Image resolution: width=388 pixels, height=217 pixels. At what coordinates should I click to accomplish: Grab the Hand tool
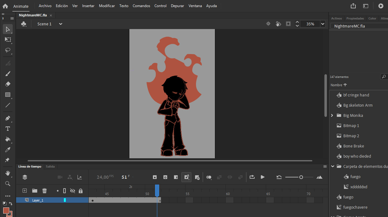[7, 173]
